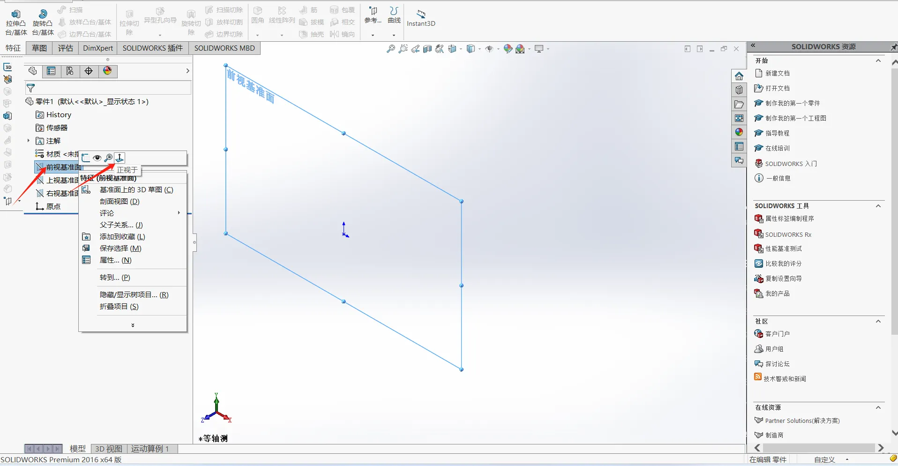
Task: Expand the manager pane tabs right arrow
Action: [187, 71]
